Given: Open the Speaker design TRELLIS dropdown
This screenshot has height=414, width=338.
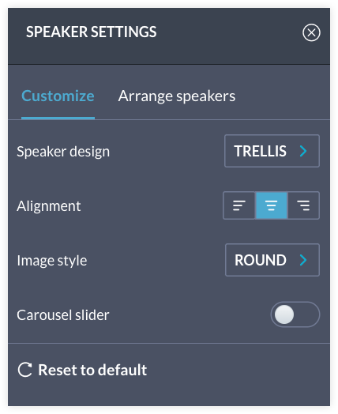Looking at the screenshot, I should pyautogui.click(x=272, y=151).
